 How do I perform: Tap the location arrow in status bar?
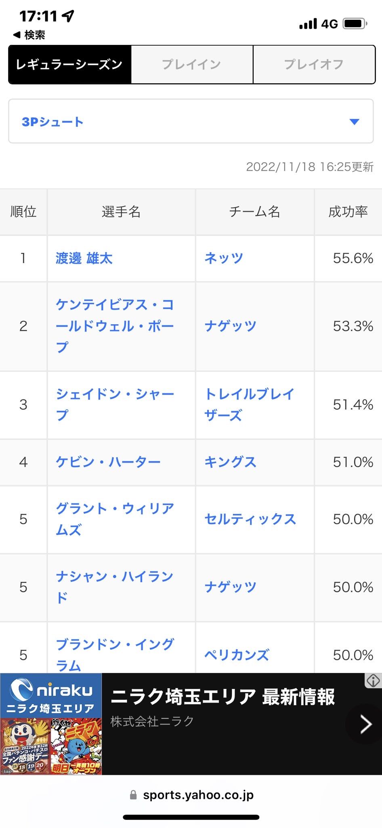pyautogui.click(x=68, y=16)
